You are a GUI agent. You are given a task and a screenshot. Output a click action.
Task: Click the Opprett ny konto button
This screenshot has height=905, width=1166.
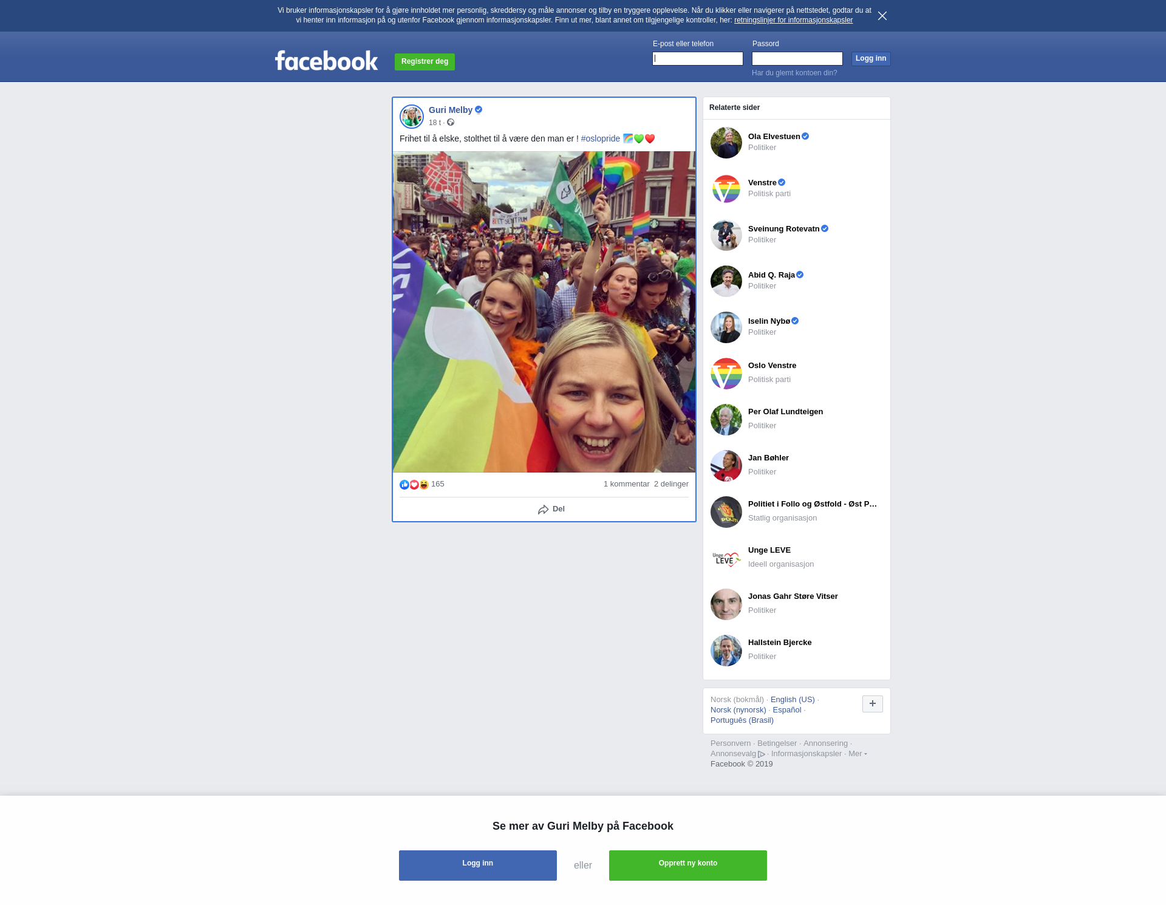point(688,866)
